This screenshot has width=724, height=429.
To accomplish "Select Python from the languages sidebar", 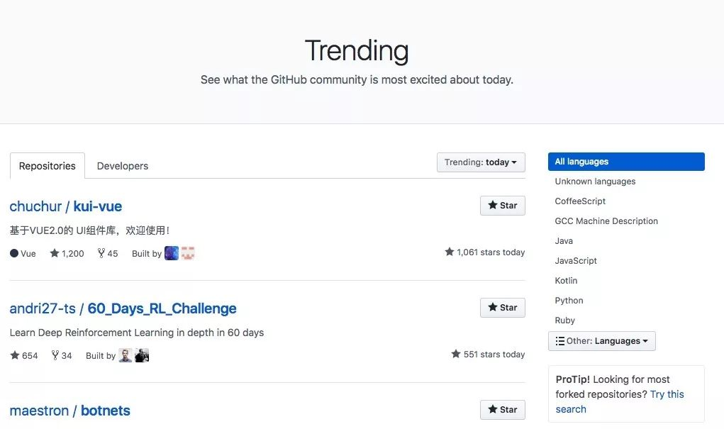I will (x=569, y=300).
